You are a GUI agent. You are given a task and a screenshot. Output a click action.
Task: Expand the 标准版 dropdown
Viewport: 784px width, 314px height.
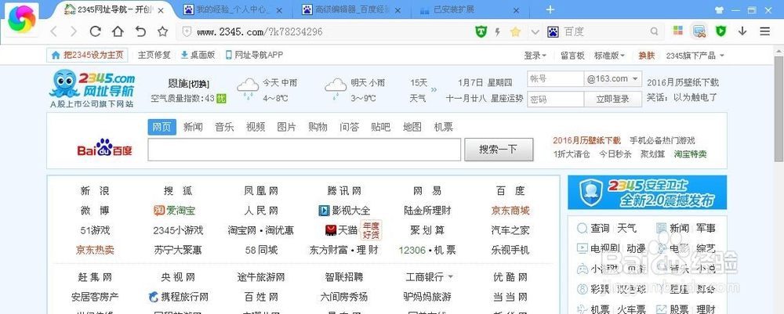point(610,56)
